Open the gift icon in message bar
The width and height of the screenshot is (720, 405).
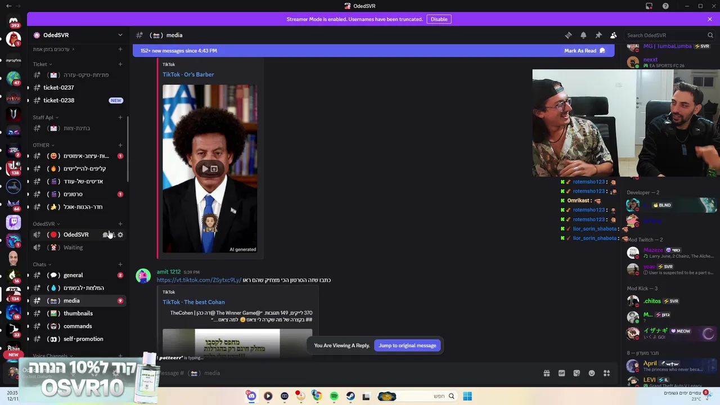coord(546,373)
